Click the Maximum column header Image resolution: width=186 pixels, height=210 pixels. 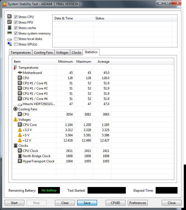(83, 62)
